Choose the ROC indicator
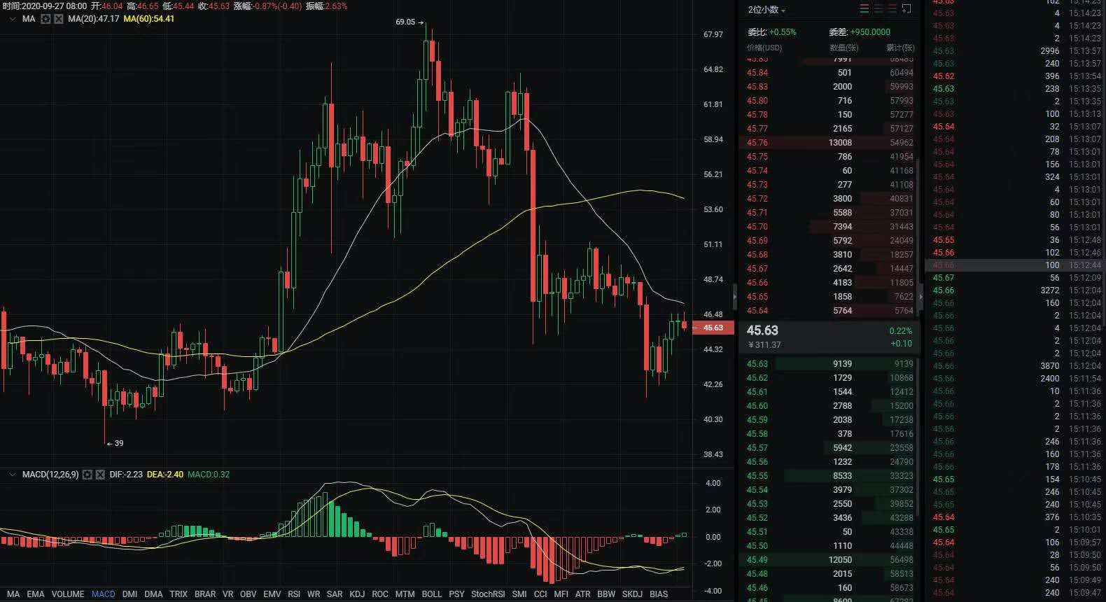The height and width of the screenshot is (602, 1106). [380, 594]
